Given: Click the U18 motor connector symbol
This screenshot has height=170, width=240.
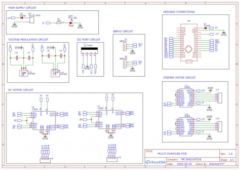Looking at the screenshot, I should [x=219, y=127].
